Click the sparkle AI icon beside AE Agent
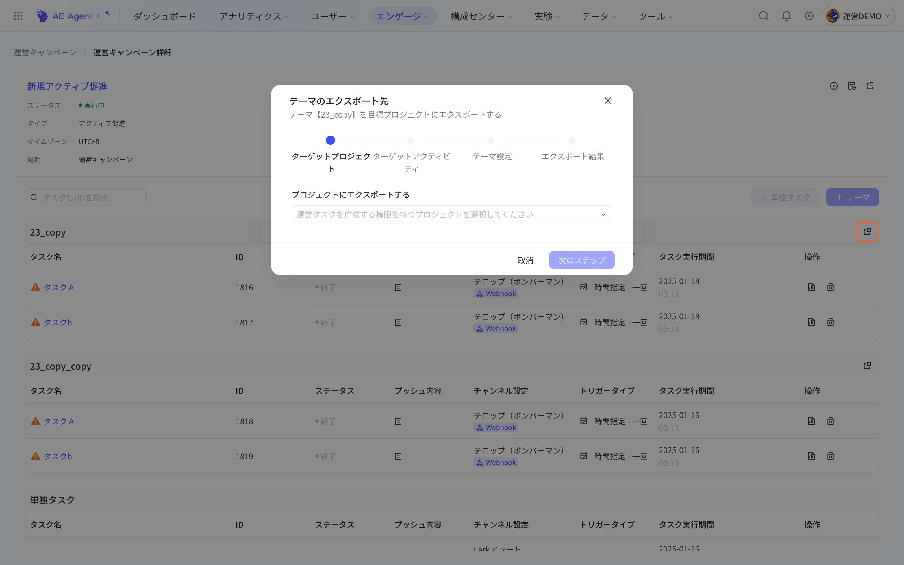This screenshot has height=565, width=904. click(107, 14)
